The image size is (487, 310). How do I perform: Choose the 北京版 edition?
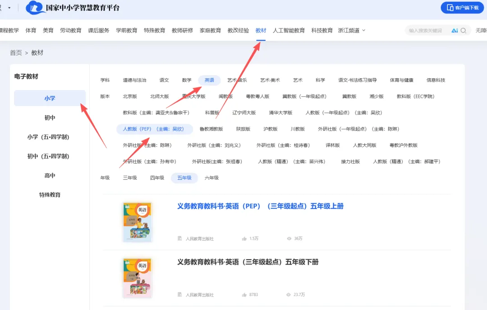tap(130, 96)
